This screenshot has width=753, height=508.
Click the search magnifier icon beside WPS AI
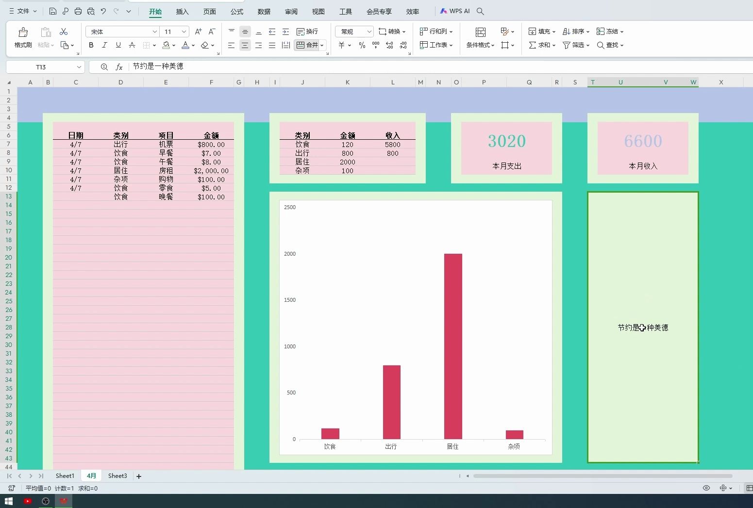pos(480,11)
